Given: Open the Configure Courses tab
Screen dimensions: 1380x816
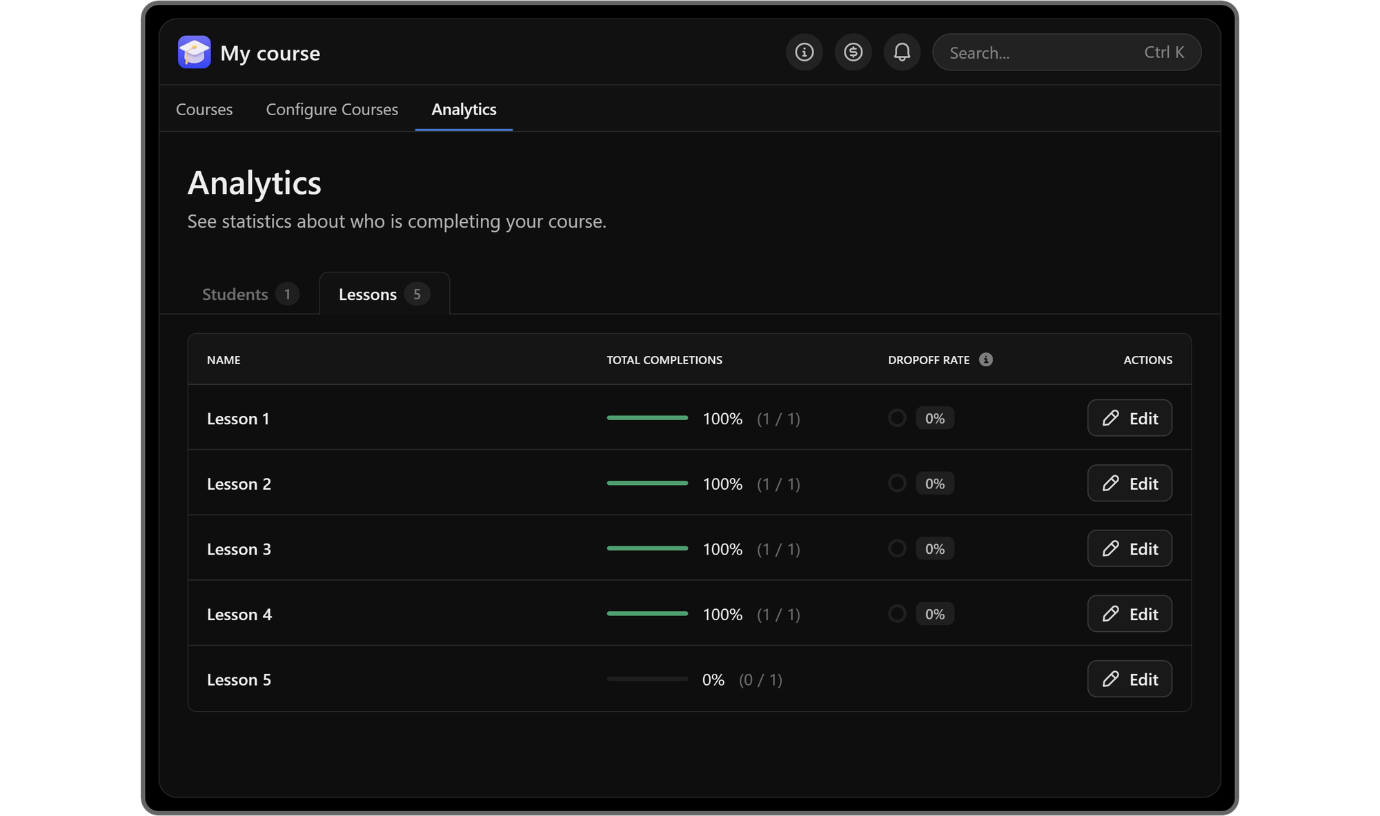Looking at the screenshot, I should pos(332,110).
